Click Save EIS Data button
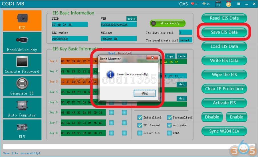This screenshot has width=258, height=157. point(224,32)
